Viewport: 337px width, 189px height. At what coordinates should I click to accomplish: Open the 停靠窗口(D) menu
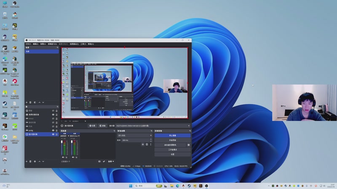coord(52,44)
